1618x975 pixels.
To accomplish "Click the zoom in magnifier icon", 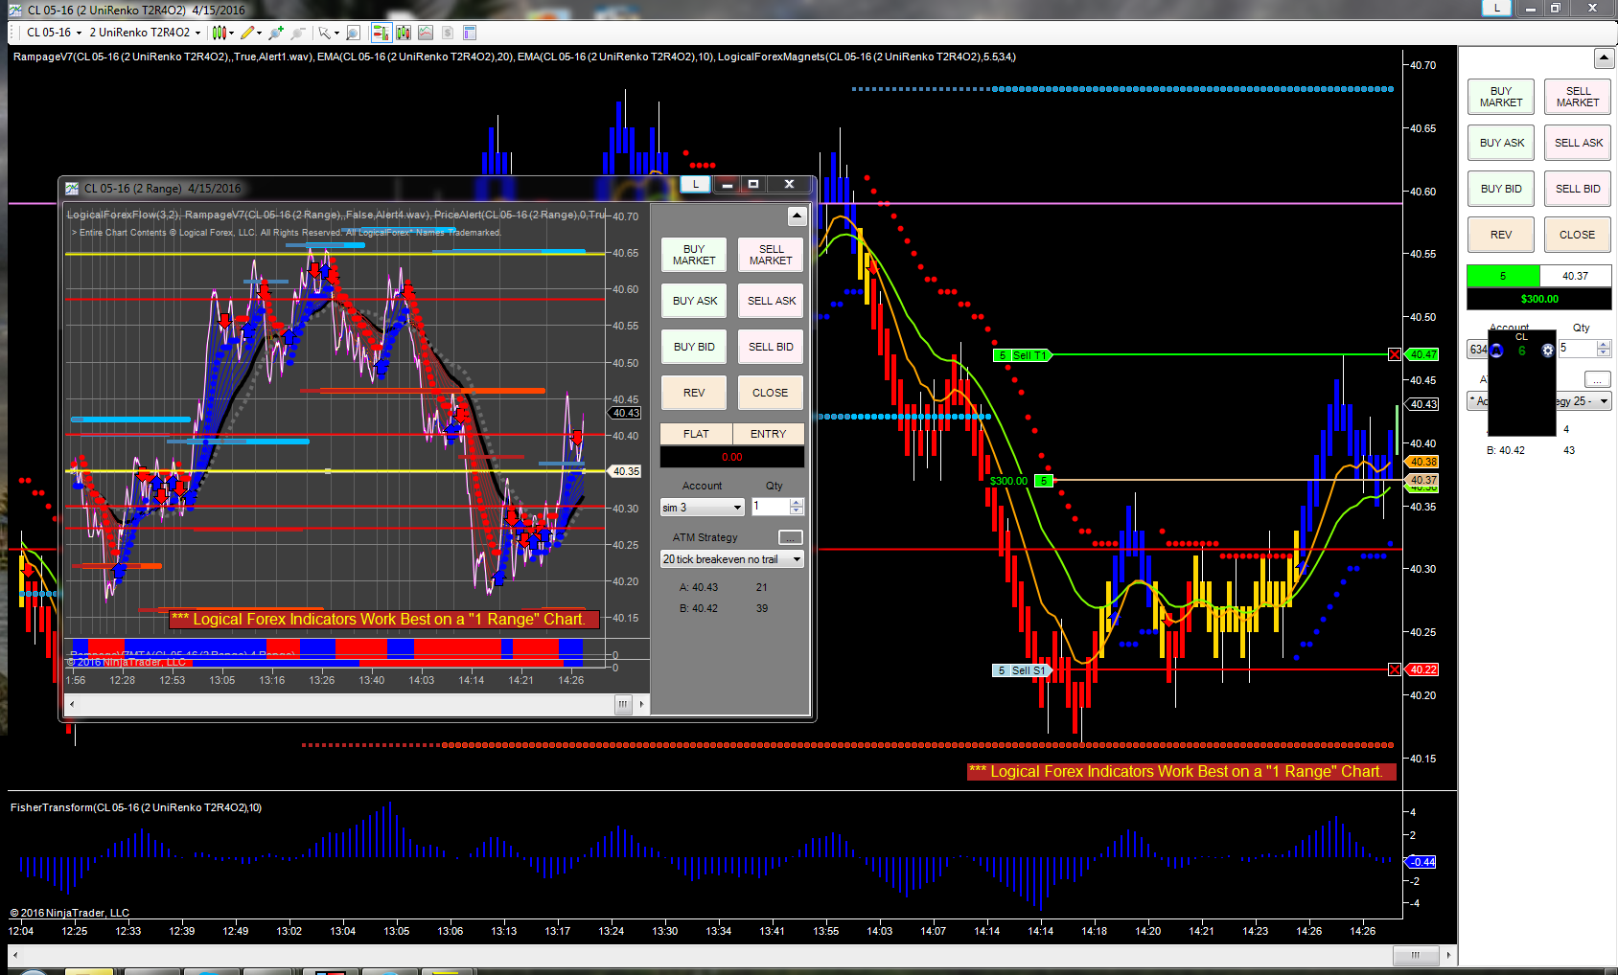I will click(276, 33).
